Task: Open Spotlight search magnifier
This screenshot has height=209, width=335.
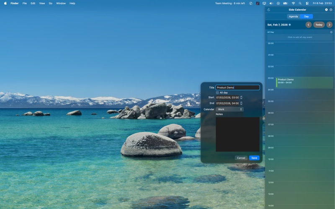Action: pyautogui.click(x=300, y=3)
